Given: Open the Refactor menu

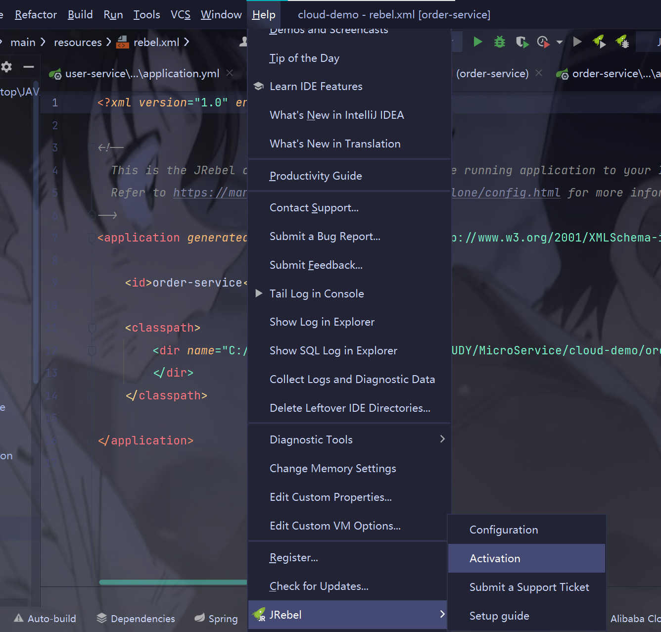Looking at the screenshot, I should pos(36,14).
